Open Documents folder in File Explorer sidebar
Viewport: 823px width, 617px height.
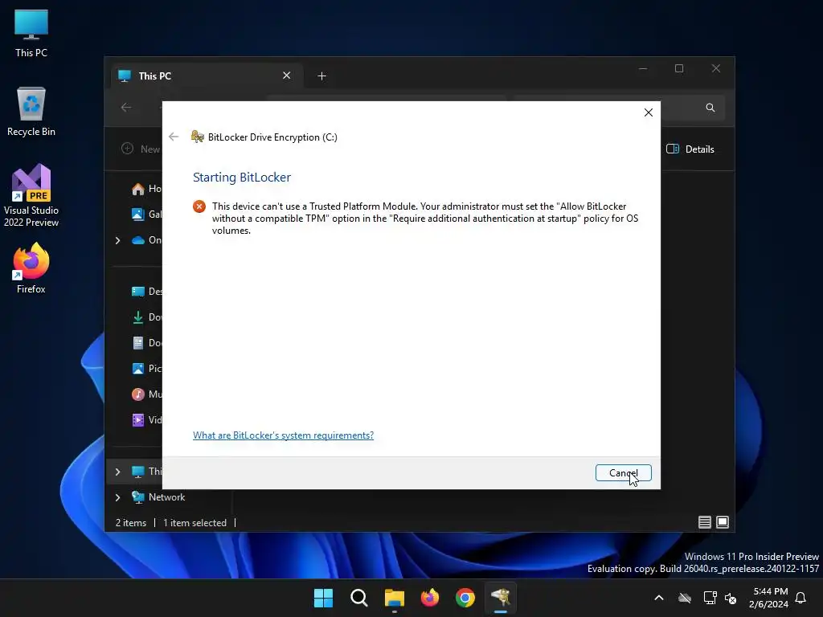click(x=146, y=342)
